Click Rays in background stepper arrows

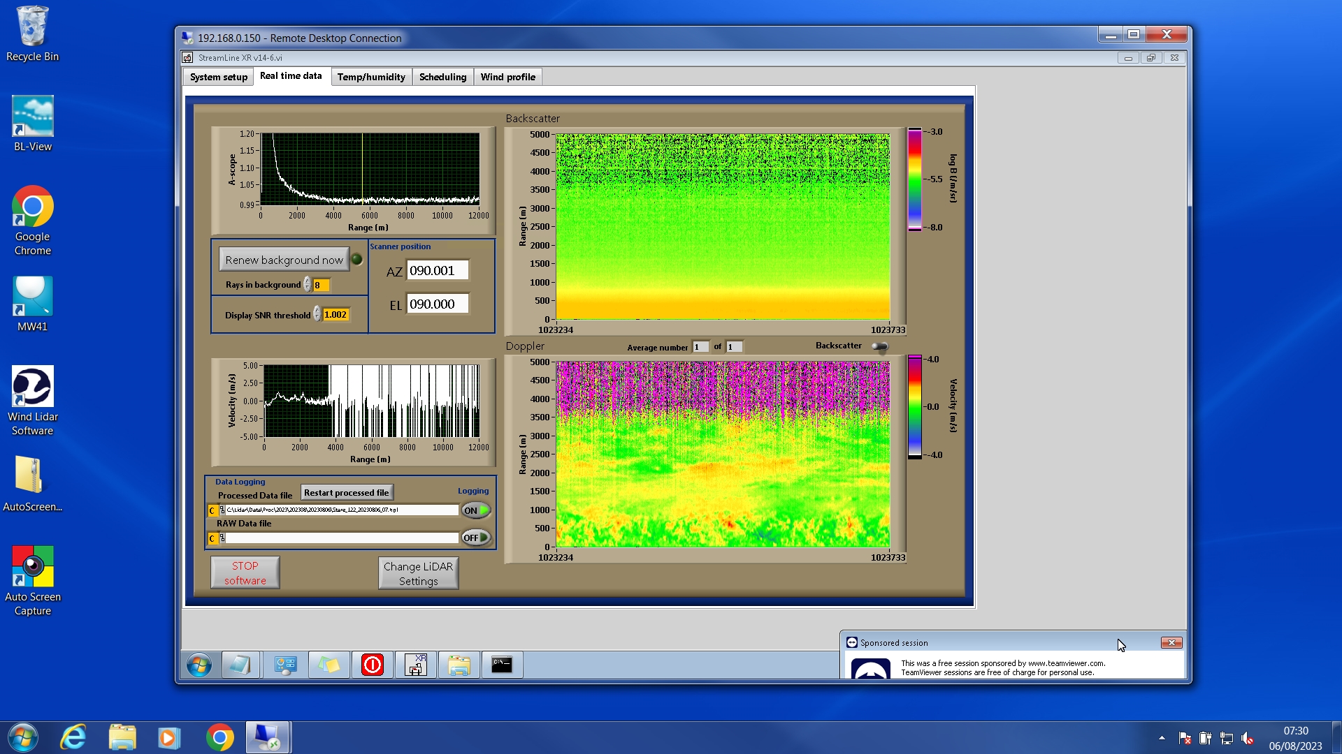tap(308, 285)
